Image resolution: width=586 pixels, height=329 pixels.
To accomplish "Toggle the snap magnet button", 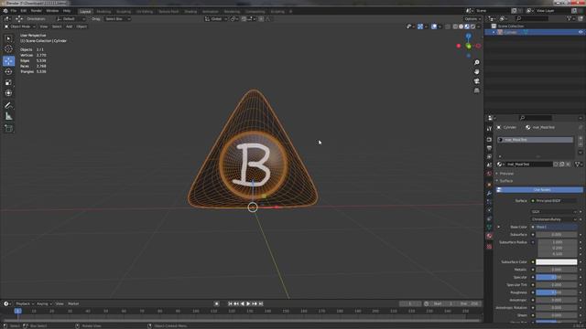I will (x=244, y=18).
